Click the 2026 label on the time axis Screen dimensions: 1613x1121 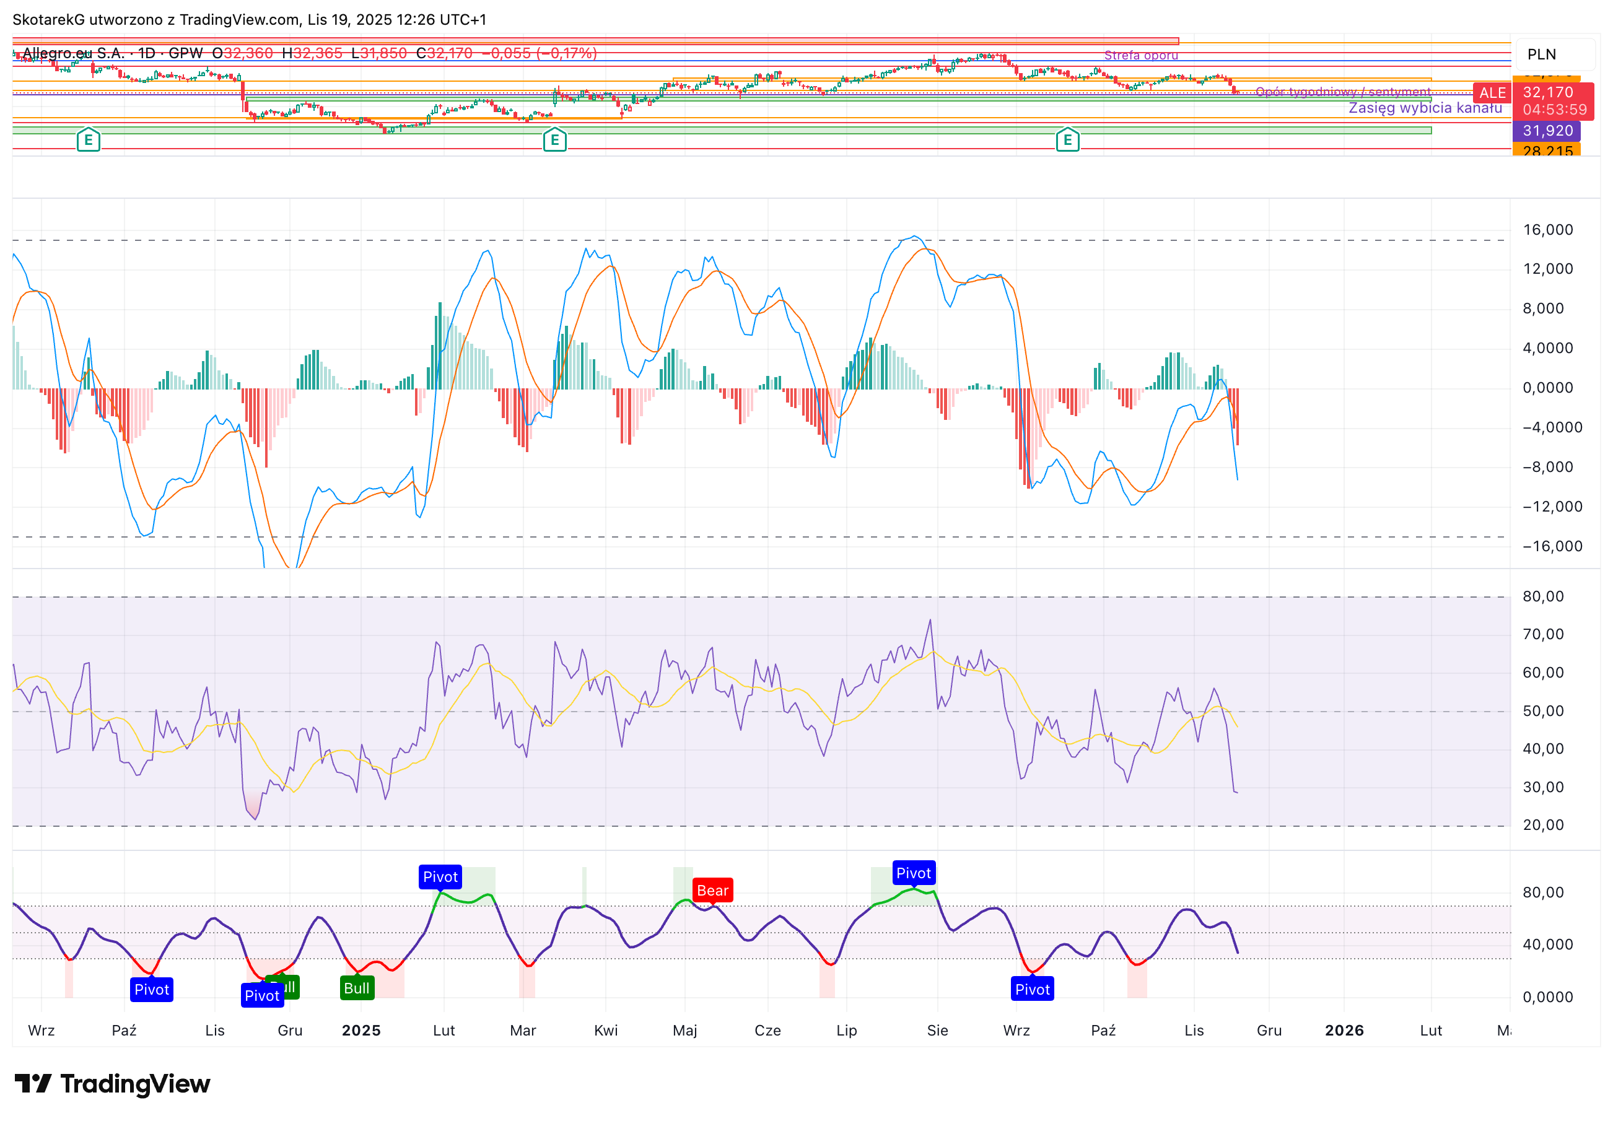click(1345, 1031)
